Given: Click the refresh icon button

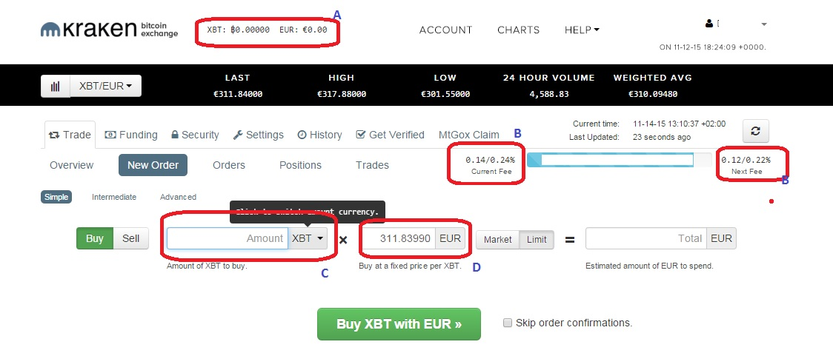Looking at the screenshot, I should (755, 131).
